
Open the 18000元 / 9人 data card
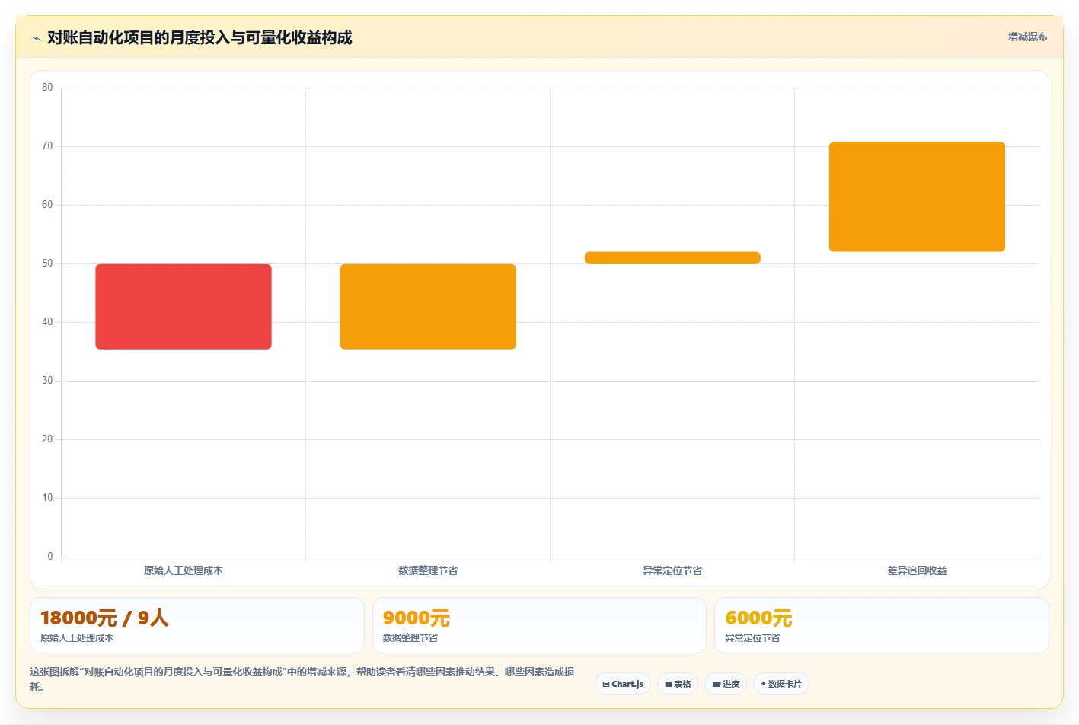[197, 625]
